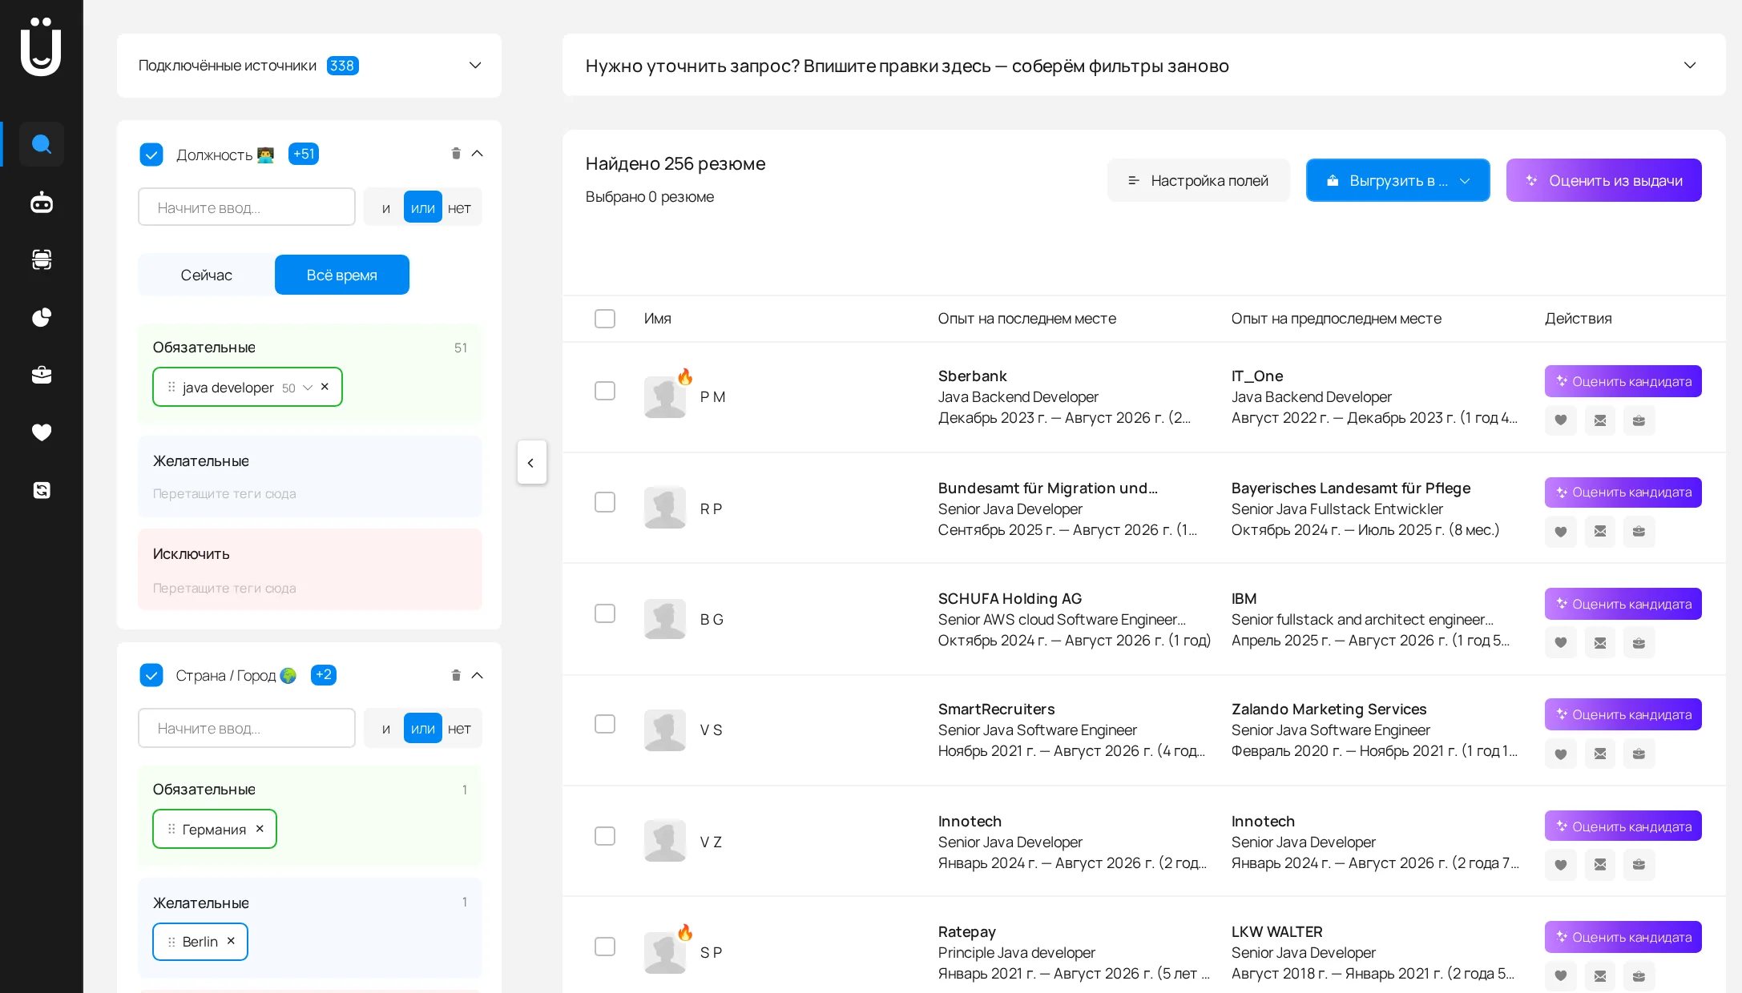Remove the Германия tag

click(x=260, y=829)
